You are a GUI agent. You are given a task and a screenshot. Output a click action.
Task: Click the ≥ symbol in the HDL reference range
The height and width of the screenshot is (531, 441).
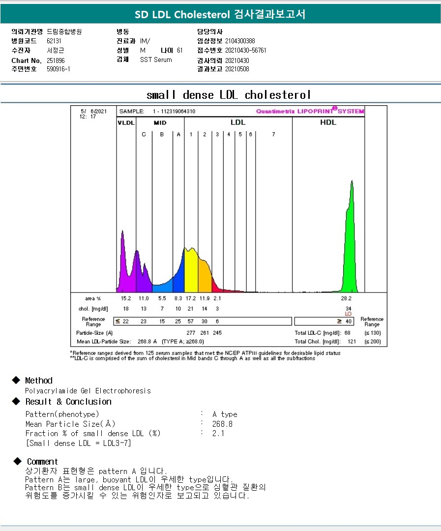coord(339,321)
